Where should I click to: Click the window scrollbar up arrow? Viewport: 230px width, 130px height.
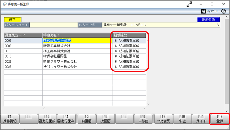(227, 17)
